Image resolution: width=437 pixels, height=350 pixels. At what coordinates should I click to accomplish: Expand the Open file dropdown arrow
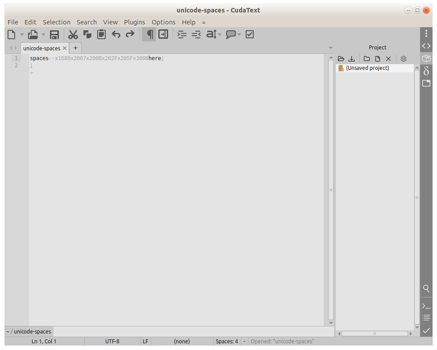pos(43,34)
